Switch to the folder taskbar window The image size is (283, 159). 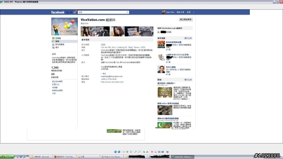(88, 157)
